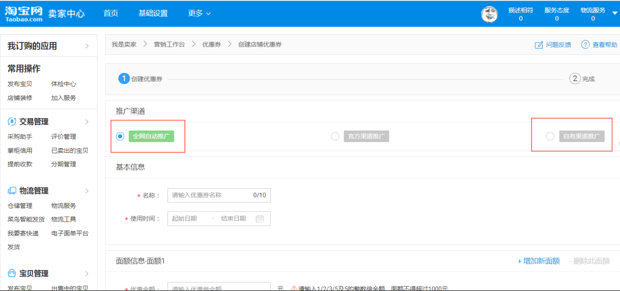Open 加入服务 in sidebar
Screen dimensions: 620x291
63,98
